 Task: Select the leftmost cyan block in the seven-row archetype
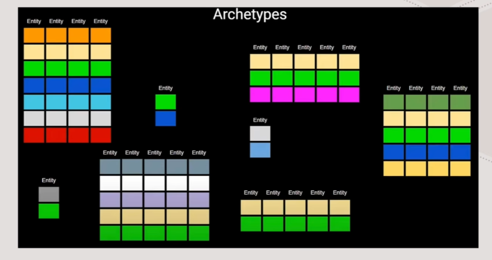(x=34, y=102)
